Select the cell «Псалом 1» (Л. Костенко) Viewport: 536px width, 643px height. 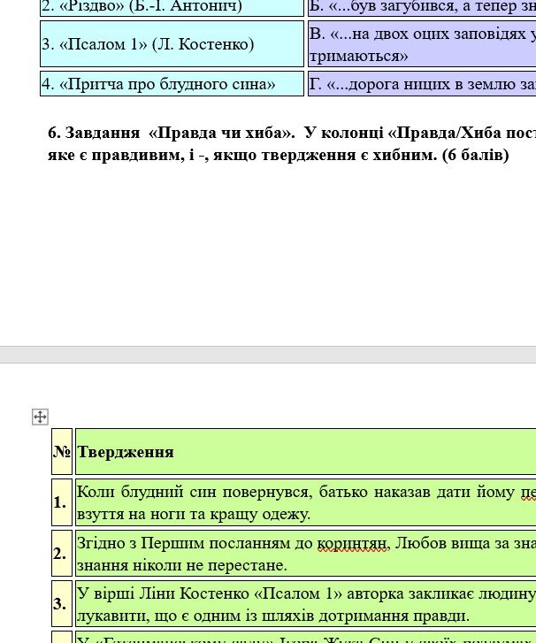(148, 44)
